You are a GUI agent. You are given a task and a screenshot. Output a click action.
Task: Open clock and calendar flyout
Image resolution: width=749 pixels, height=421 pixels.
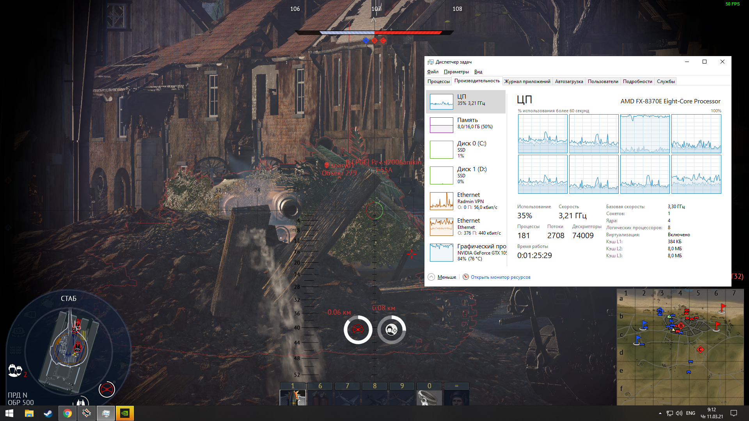tap(712, 413)
